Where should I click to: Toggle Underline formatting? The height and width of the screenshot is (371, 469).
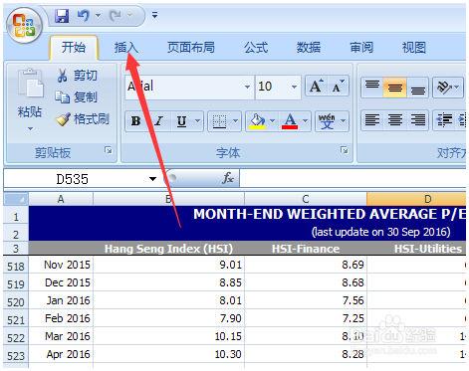click(181, 121)
